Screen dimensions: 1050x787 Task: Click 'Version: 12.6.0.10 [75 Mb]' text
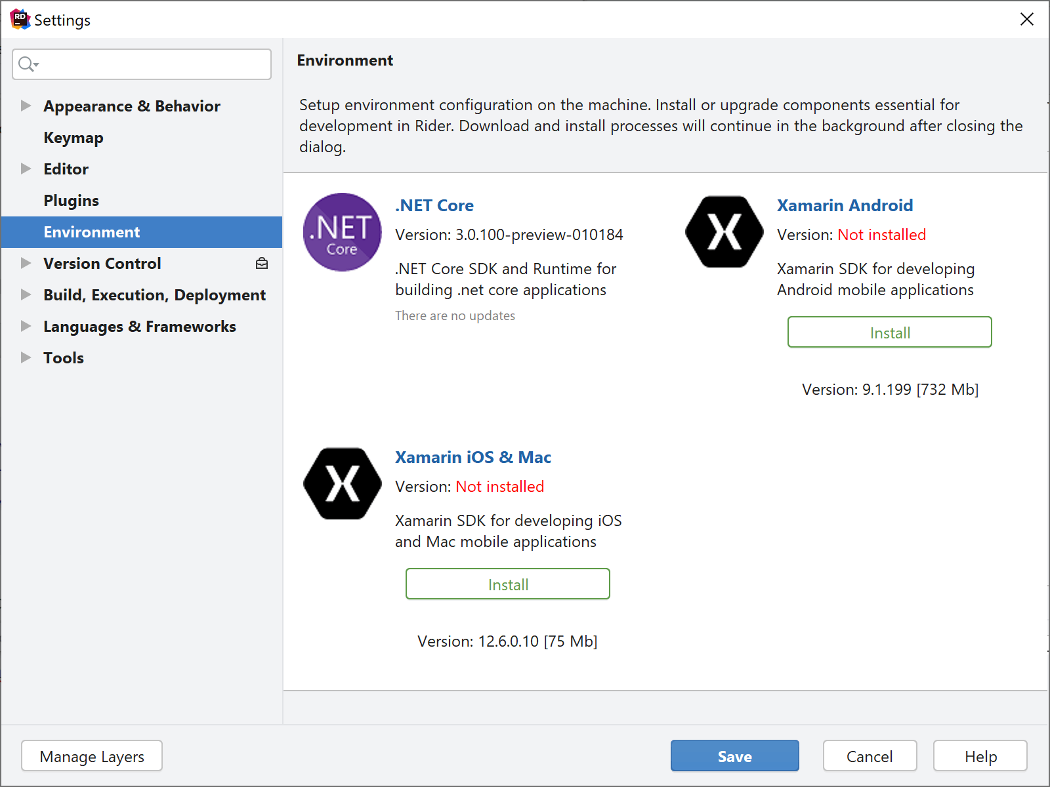point(507,641)
